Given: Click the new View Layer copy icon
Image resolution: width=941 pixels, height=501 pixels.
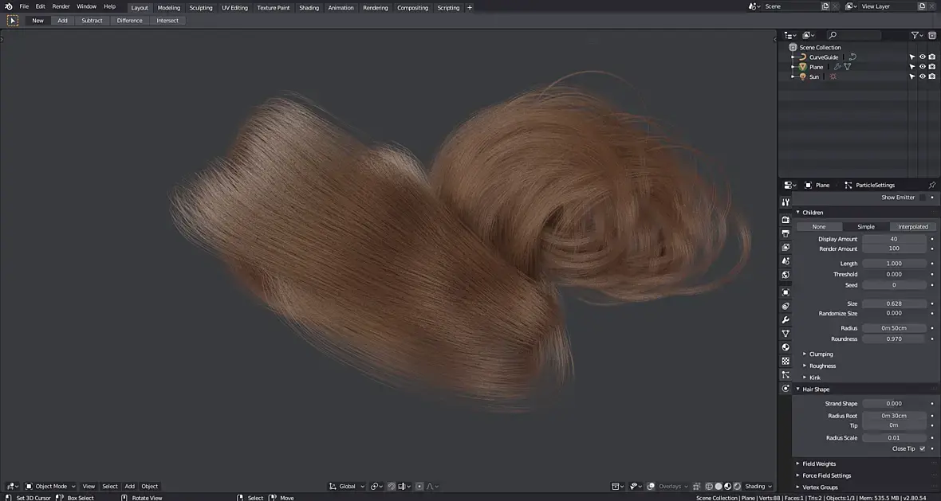Looking at the screenshot, I should click(x=922, y=6).
